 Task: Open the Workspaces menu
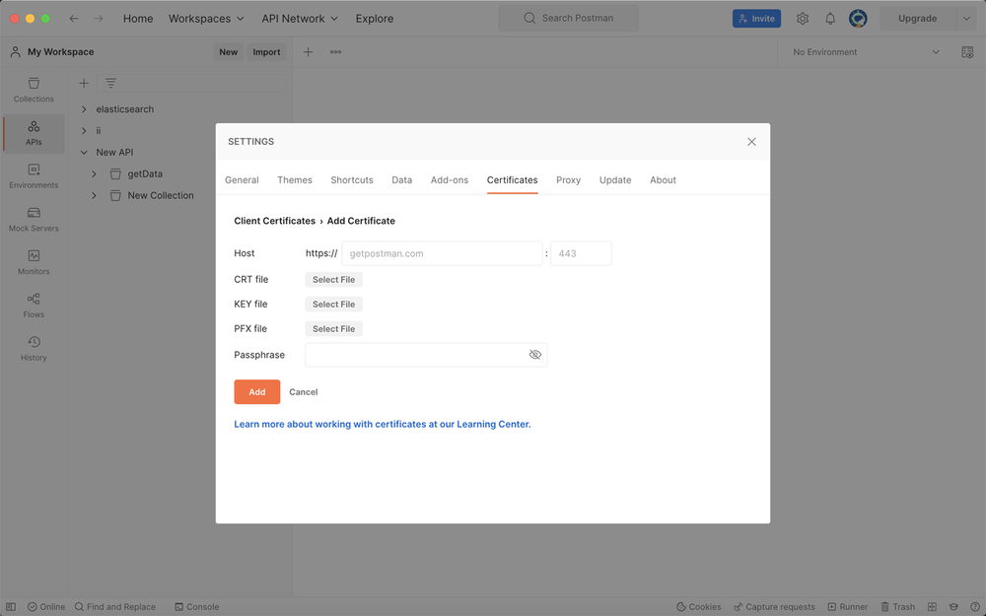pos(206,19)
